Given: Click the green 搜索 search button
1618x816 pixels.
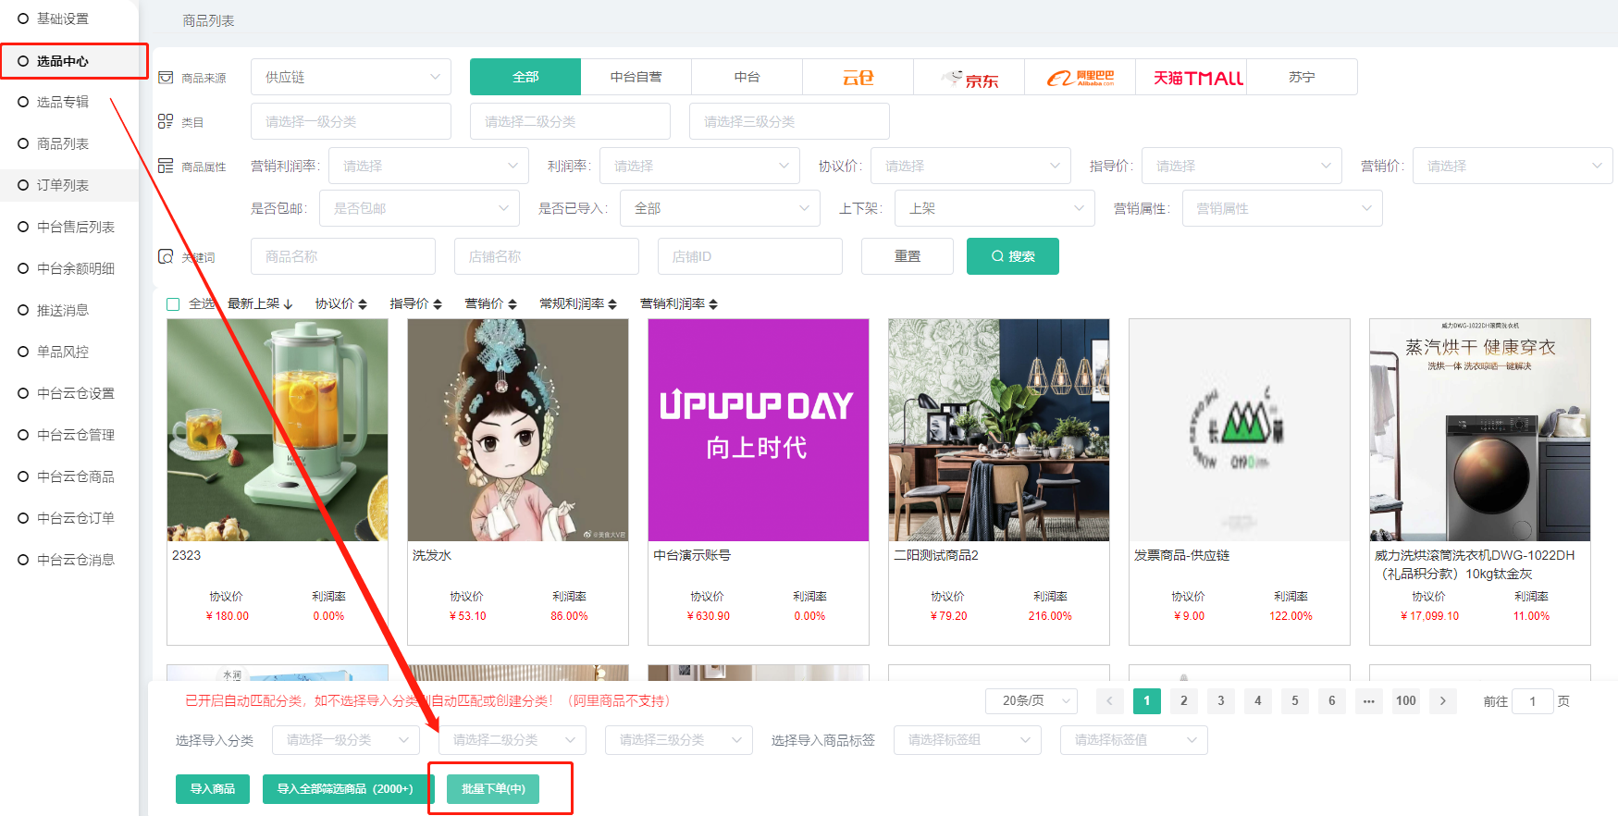Looking at the screenshot, I should 1013,256.
